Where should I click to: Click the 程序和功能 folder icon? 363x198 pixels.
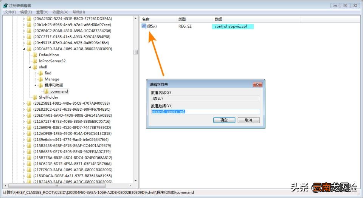click(x=41, y=85)
